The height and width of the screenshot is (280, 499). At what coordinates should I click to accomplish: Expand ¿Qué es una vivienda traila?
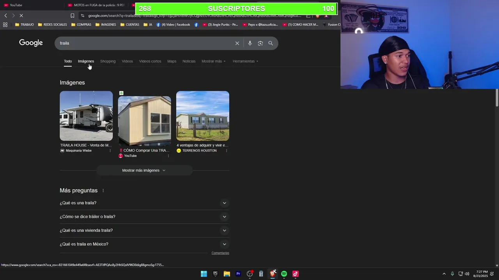(144, 230)
